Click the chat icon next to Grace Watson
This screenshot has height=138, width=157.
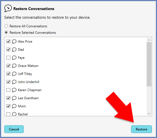point(14,66)
